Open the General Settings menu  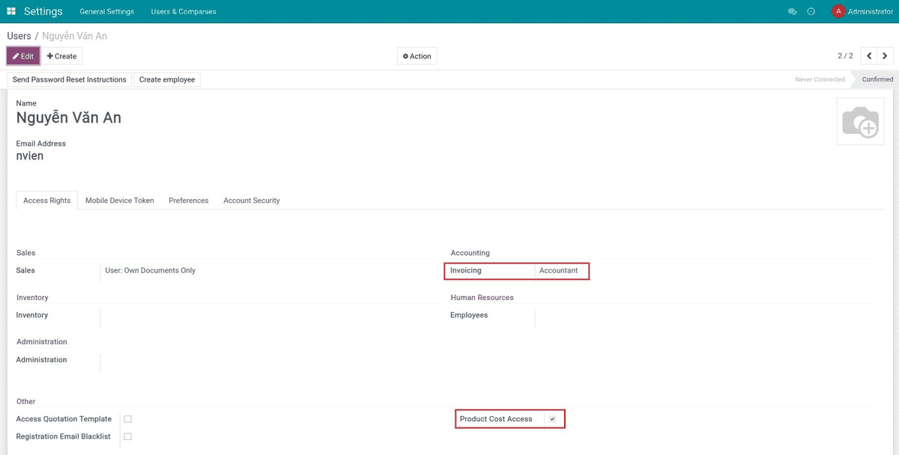(x=107, y=12)
